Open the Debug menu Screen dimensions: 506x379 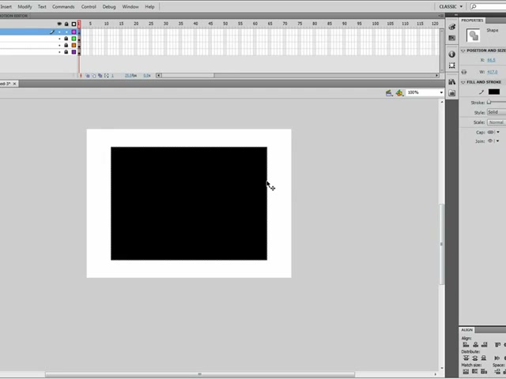click(x=109, y=6)
